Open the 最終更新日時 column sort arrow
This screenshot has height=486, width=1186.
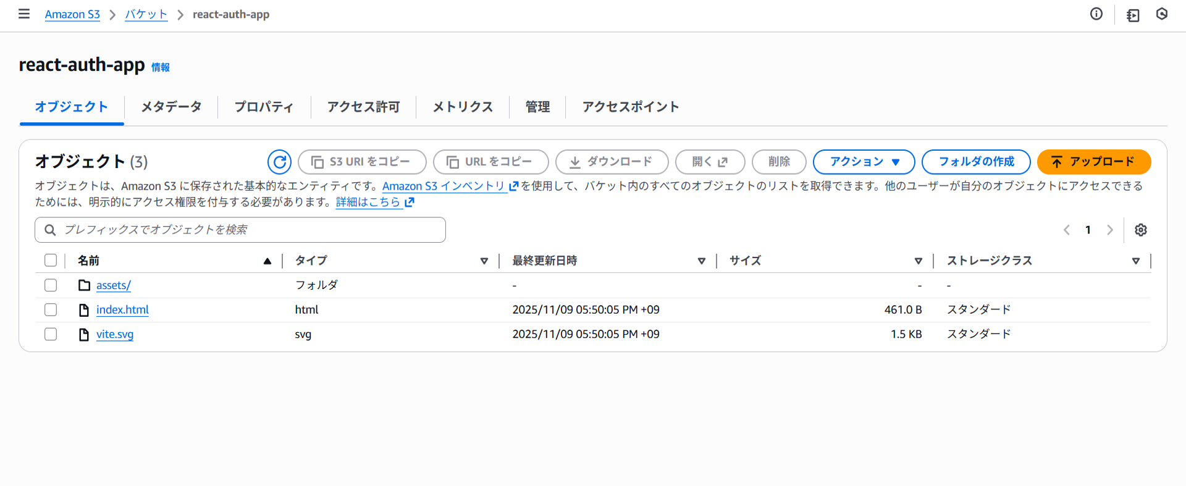coord(702,261)
